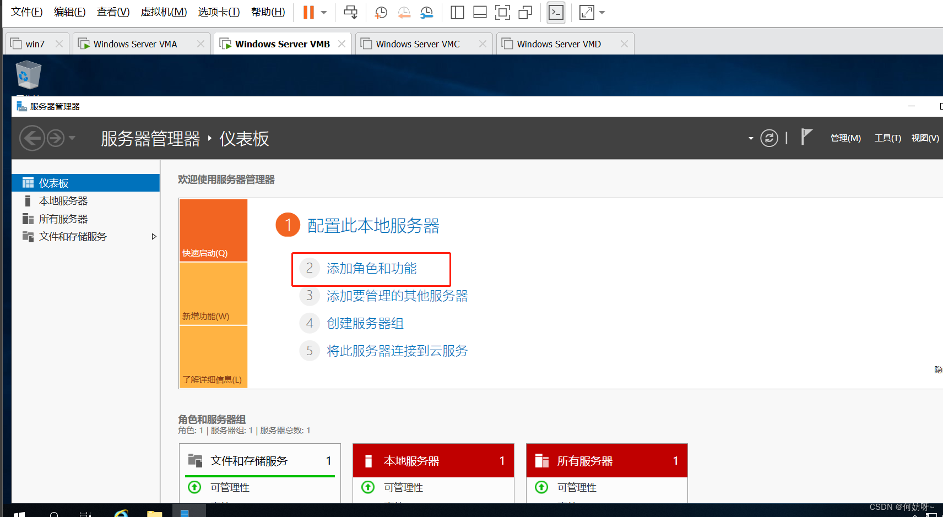Open the 选项卡(T) menu

(x=219, y=12)
